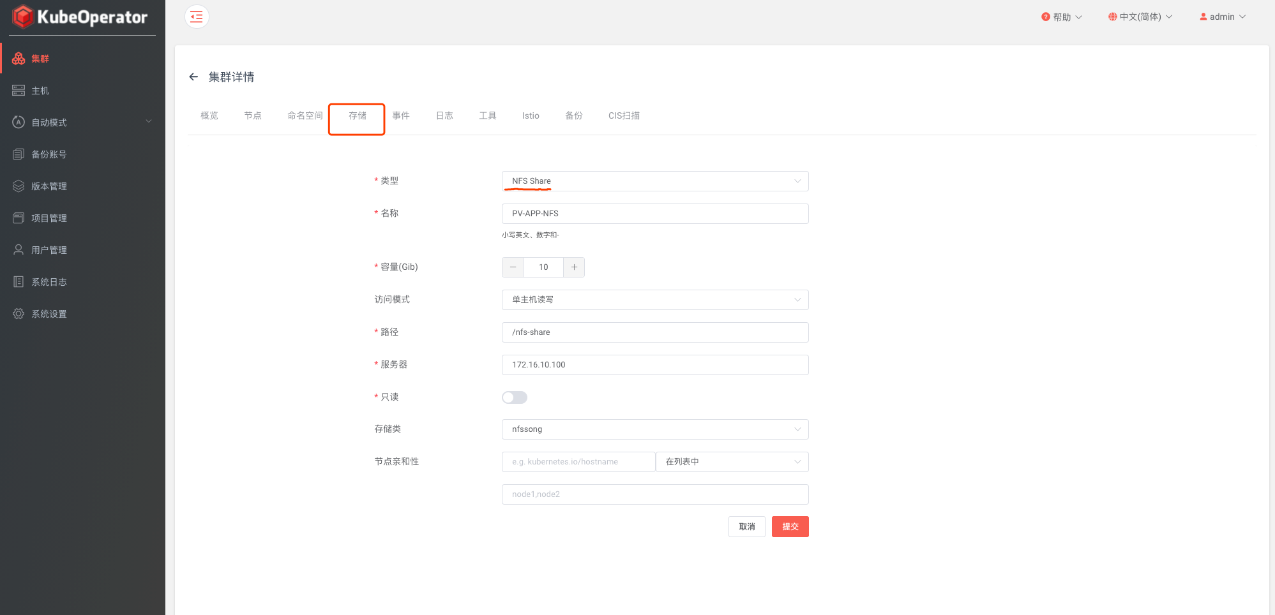This screenshot has height=615, width=1275.
Task: Switch to the CIS扫描 tab
Action: (624, 115)
